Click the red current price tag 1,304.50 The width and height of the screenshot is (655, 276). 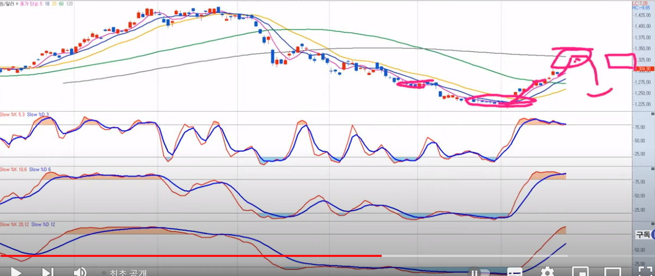pyautogui.click(x=644, y=69)
